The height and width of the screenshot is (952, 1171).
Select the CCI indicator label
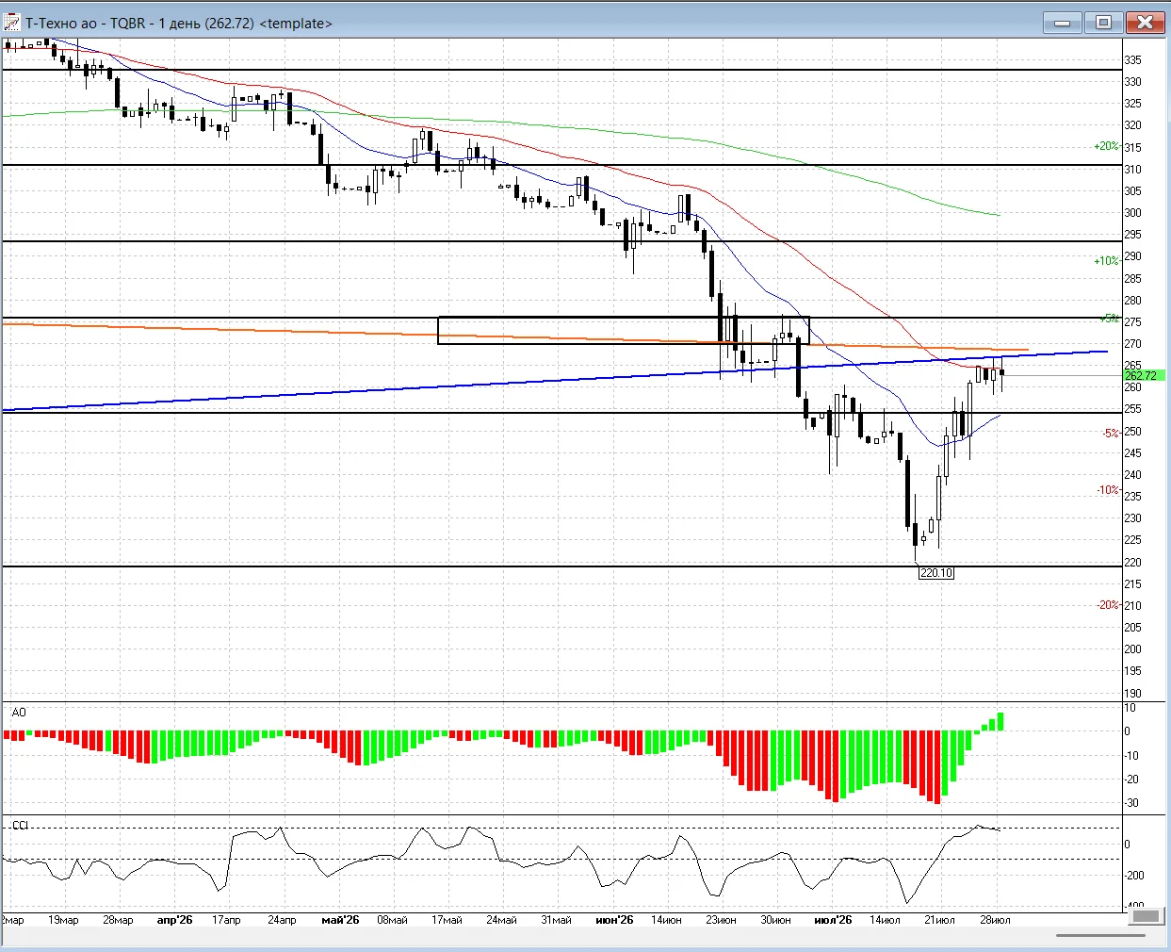pyautogui.click(x=20, y=825)
